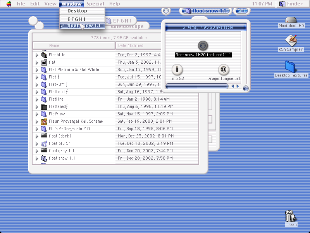
Task: Select the float blu 51 item icon
Action: (44, 144)
